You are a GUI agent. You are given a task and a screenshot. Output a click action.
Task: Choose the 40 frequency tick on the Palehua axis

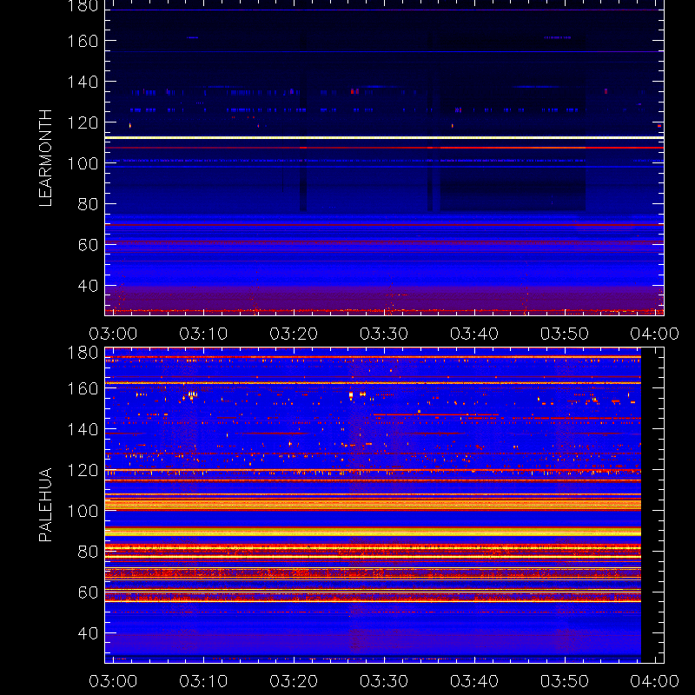pyautogui.click(x=88, y=633)
